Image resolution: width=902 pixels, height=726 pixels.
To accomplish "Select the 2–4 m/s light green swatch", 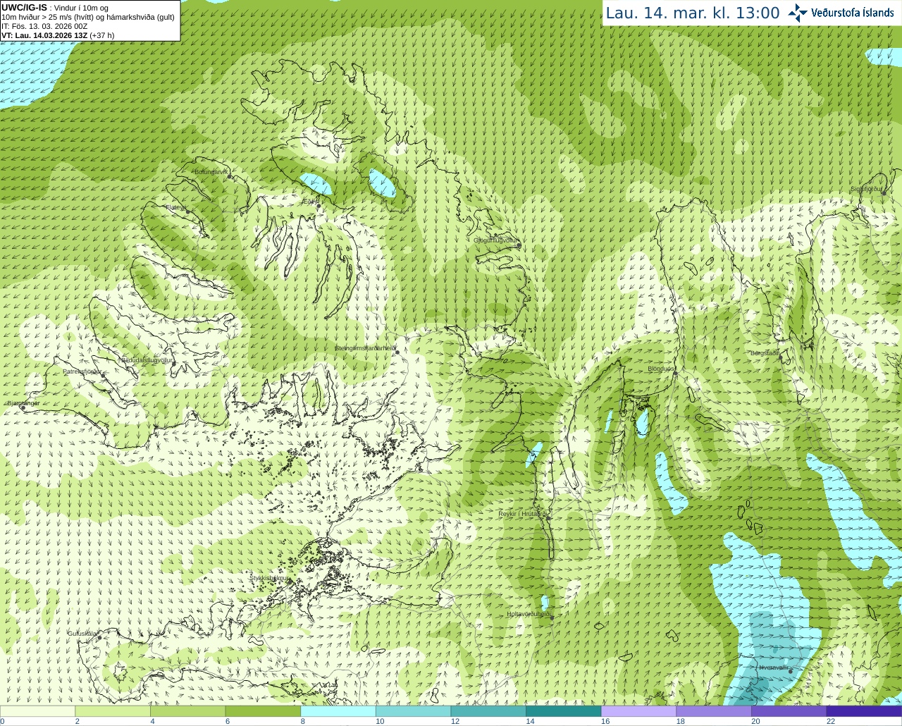I will tap(113, 711).
